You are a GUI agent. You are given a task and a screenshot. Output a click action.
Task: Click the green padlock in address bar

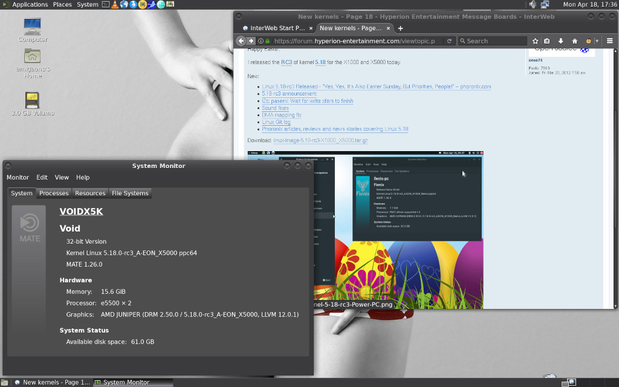pos(268,41)
